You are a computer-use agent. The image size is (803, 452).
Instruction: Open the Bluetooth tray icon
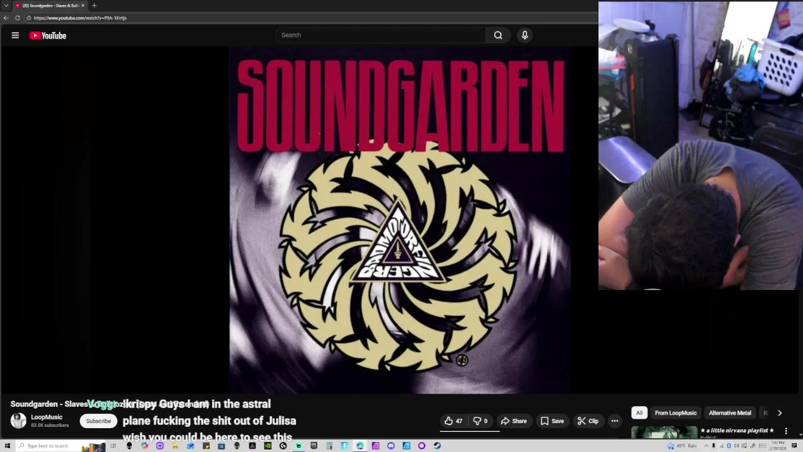pyautogui.click(x=729, y=446)
